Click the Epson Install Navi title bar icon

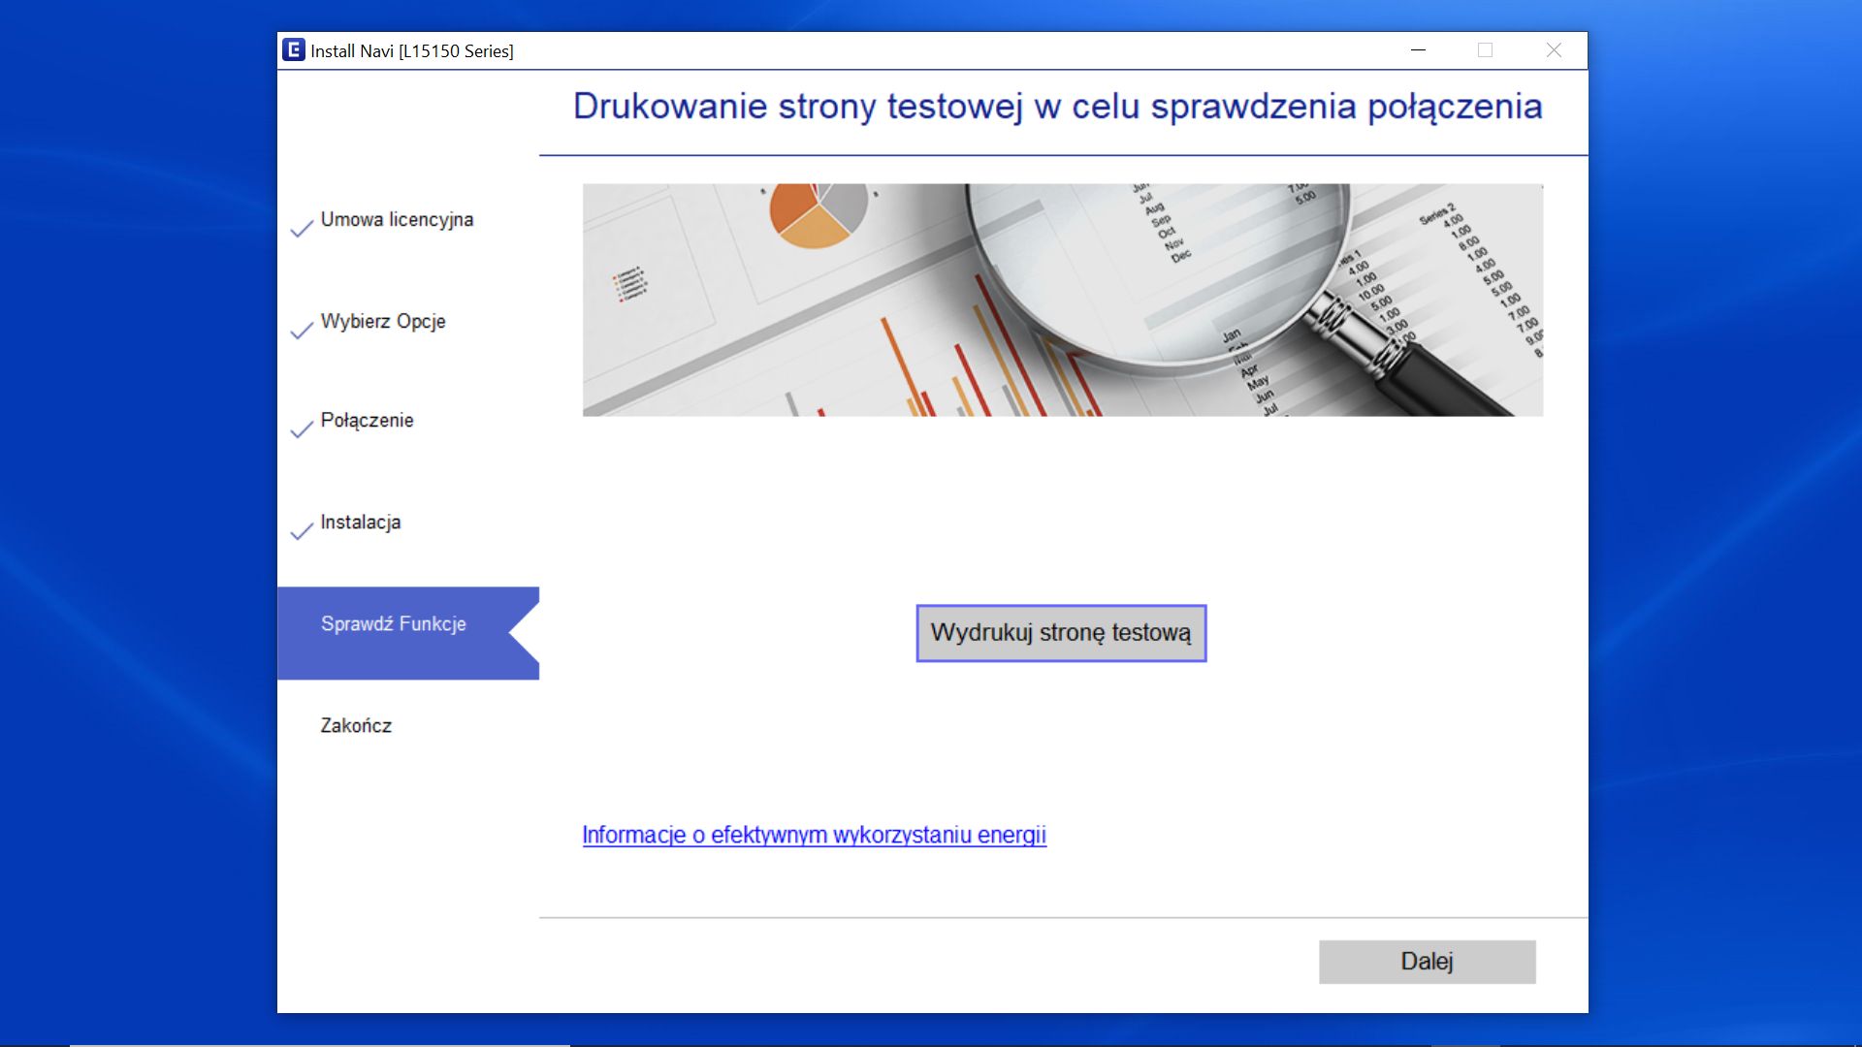(293, 50)
